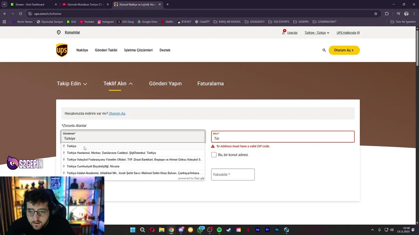Open the Gönderi Takibi menu

pyautogui.click(x=106, y=50)
